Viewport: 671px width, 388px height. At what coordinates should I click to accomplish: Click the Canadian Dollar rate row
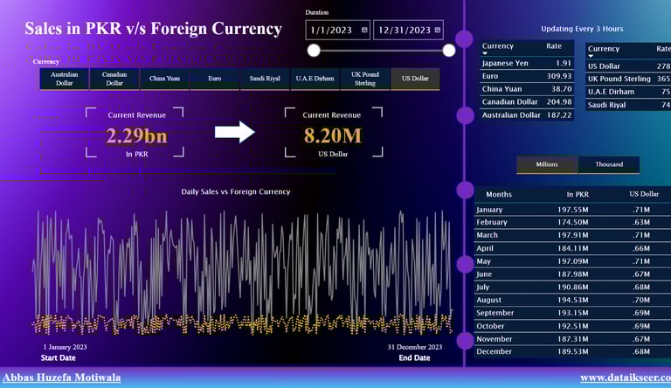pos(527,102)
